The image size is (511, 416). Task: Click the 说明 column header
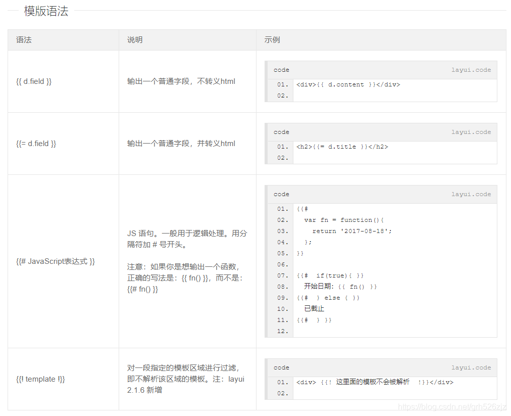[x=134, y=39]
